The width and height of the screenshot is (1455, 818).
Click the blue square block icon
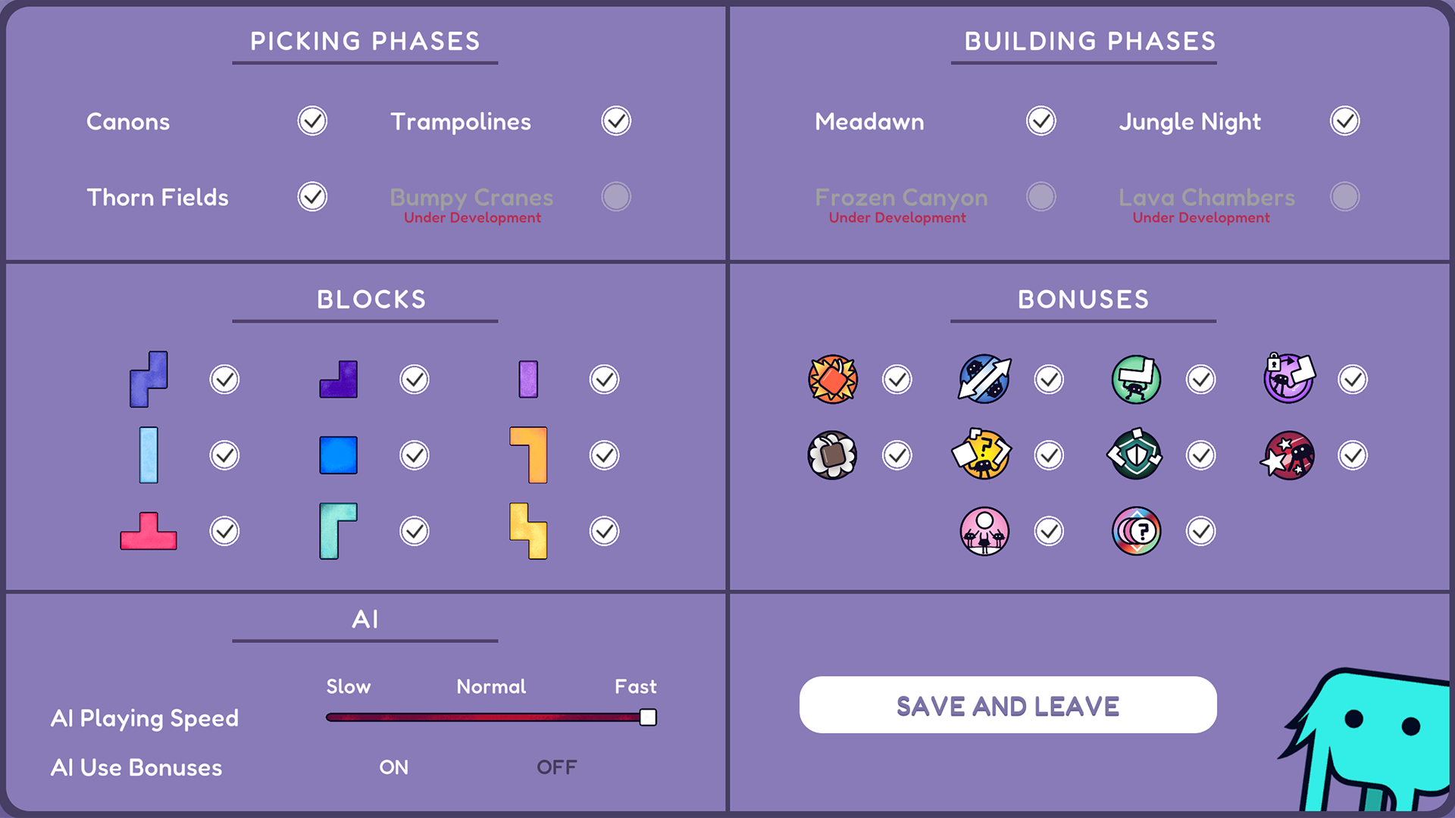[338, 455]
